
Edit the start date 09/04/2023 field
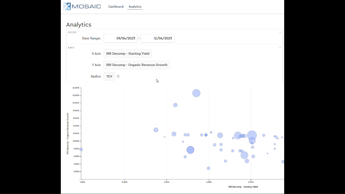pyautogui.click(x=121, y=38)
